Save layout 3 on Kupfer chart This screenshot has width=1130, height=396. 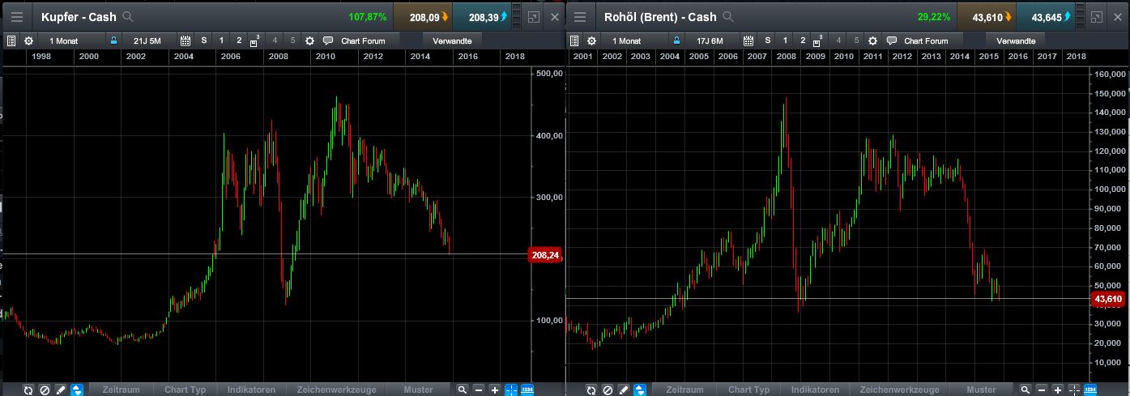coord(254,40)
